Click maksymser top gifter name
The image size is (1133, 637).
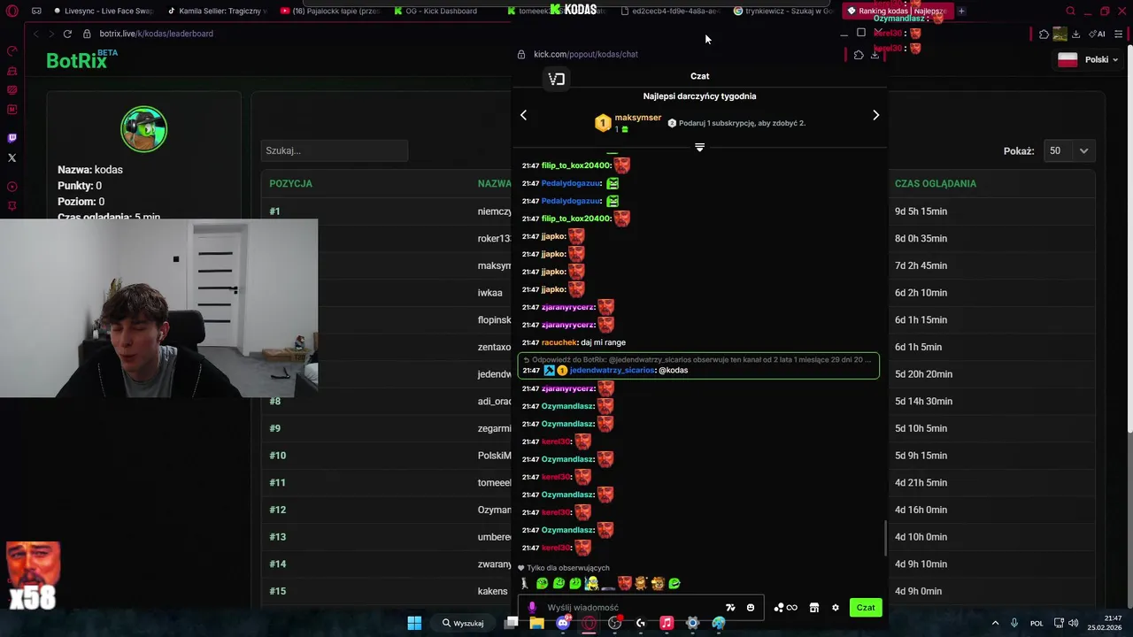coord(637,118)
